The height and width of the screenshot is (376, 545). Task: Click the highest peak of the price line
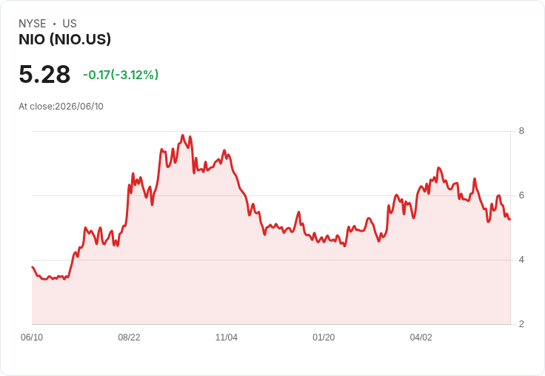point(183,135)
